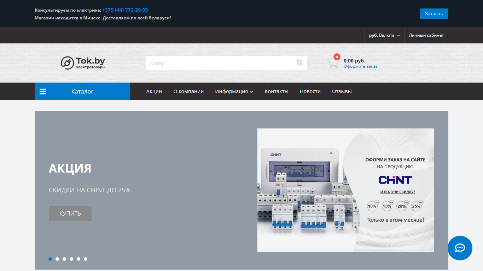Select the sixth slider dot
Image resolution: width=483 pixels, height=271 pixels.
86,259
